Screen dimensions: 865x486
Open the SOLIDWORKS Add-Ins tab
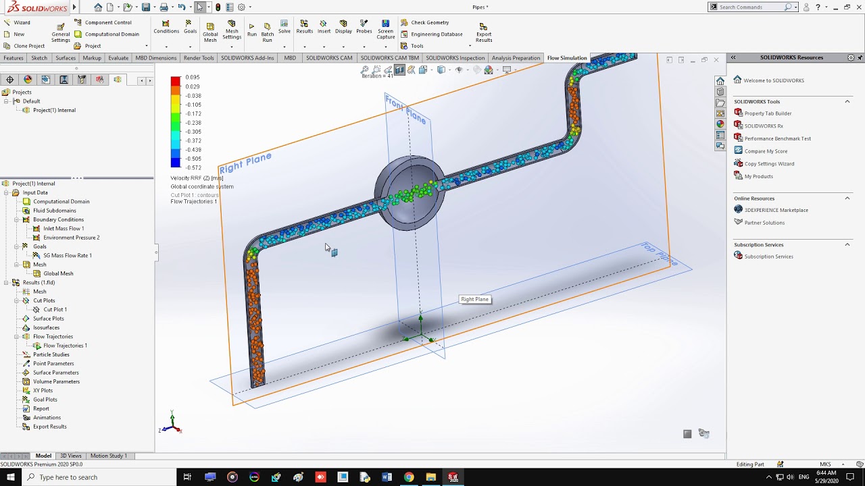point(247,58)
